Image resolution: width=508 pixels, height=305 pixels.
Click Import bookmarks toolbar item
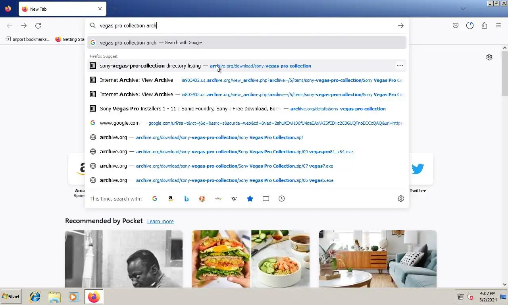(28, 39)
